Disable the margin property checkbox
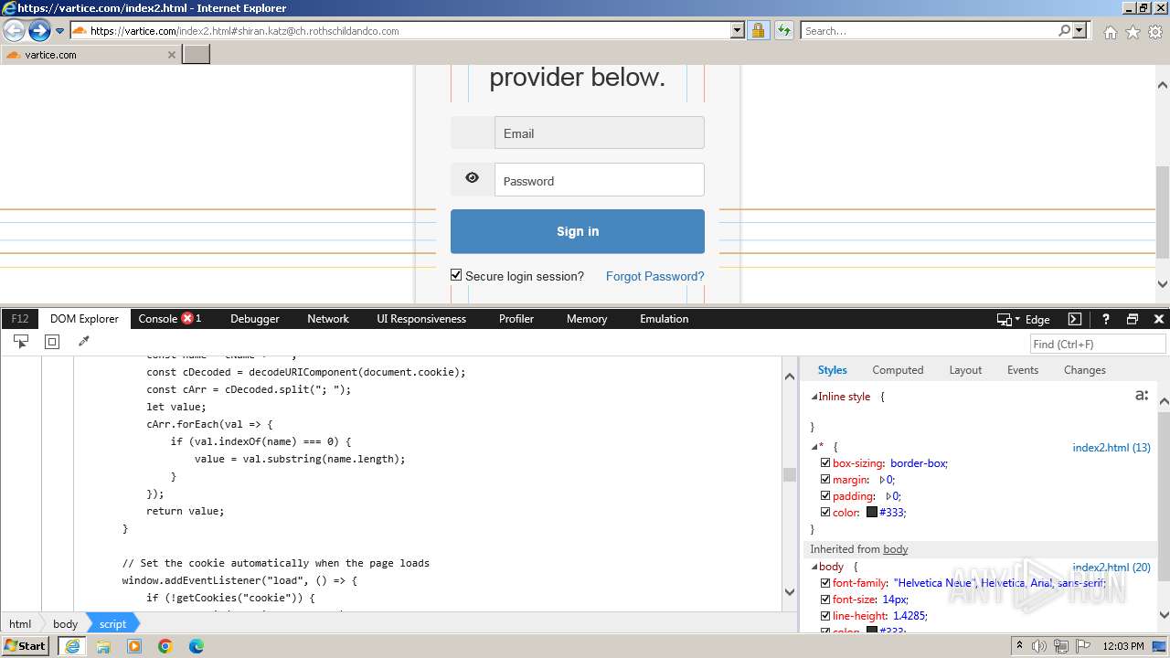 [825, 480]
